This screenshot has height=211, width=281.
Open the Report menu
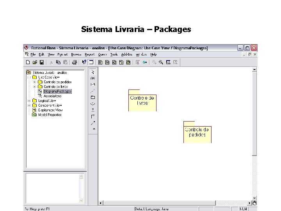pyautogui.click(x=90, y=54)
